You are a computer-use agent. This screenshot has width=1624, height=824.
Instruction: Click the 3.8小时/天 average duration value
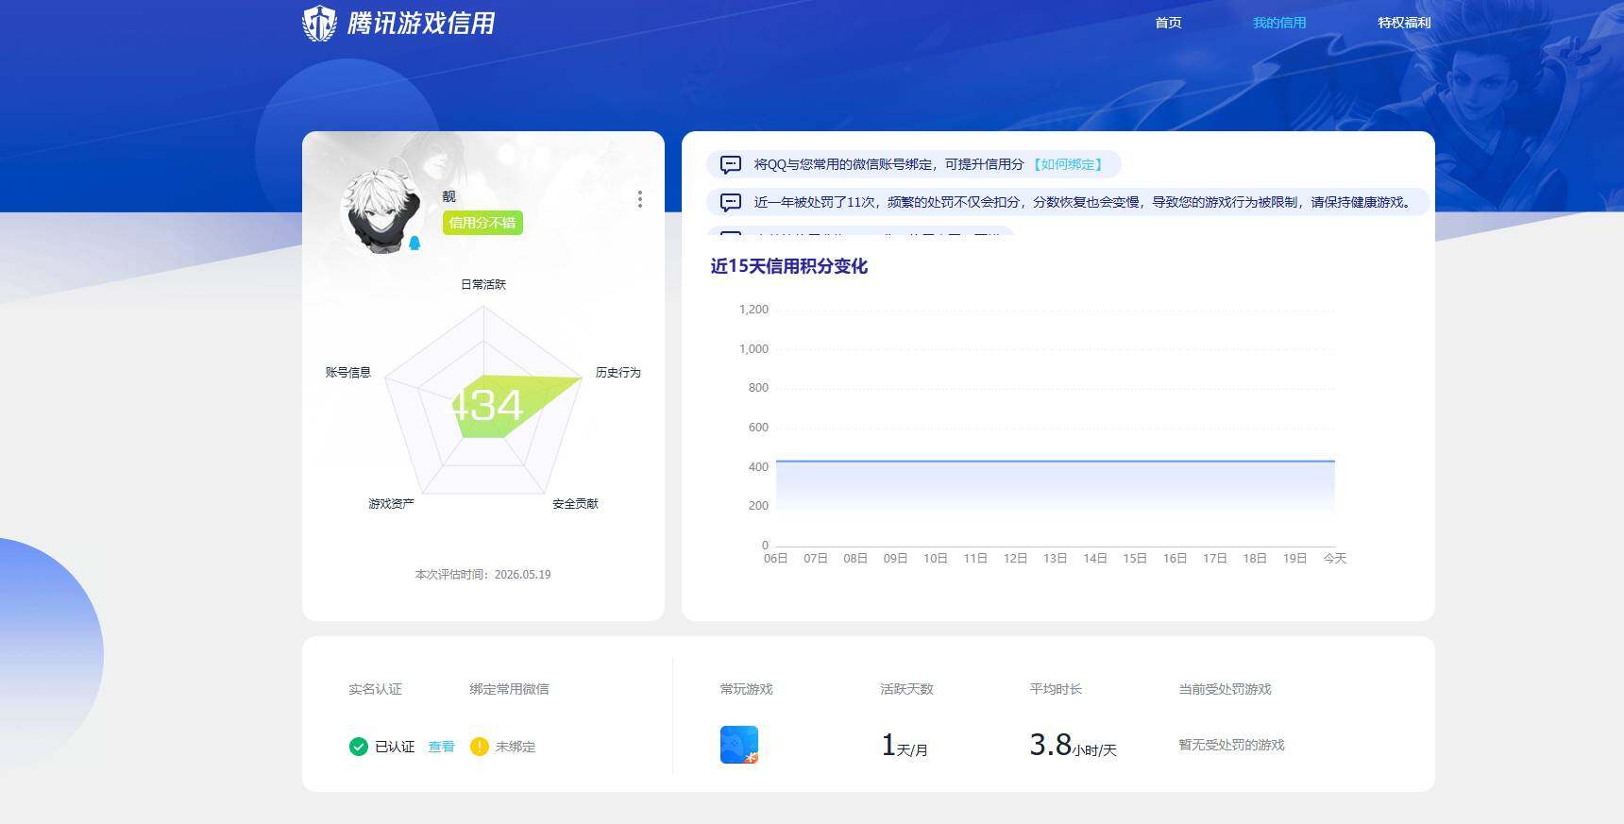pos(1073,746)
